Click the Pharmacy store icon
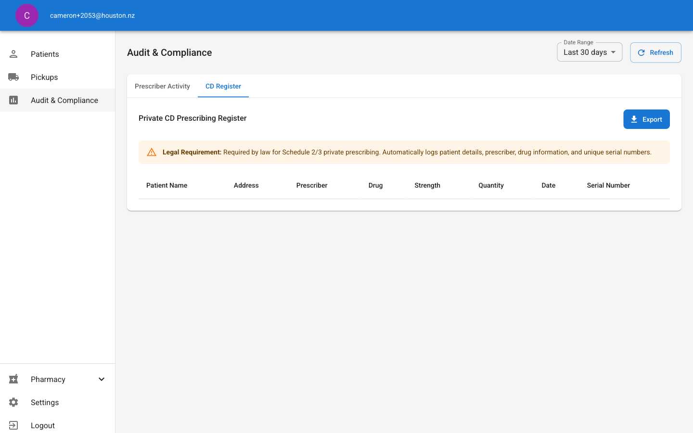Image resolution: width=693 pixels, height=433 pixels. pos(13,379)
